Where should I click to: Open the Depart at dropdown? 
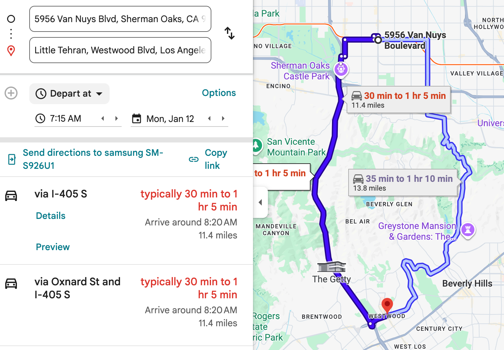[69, 94]
